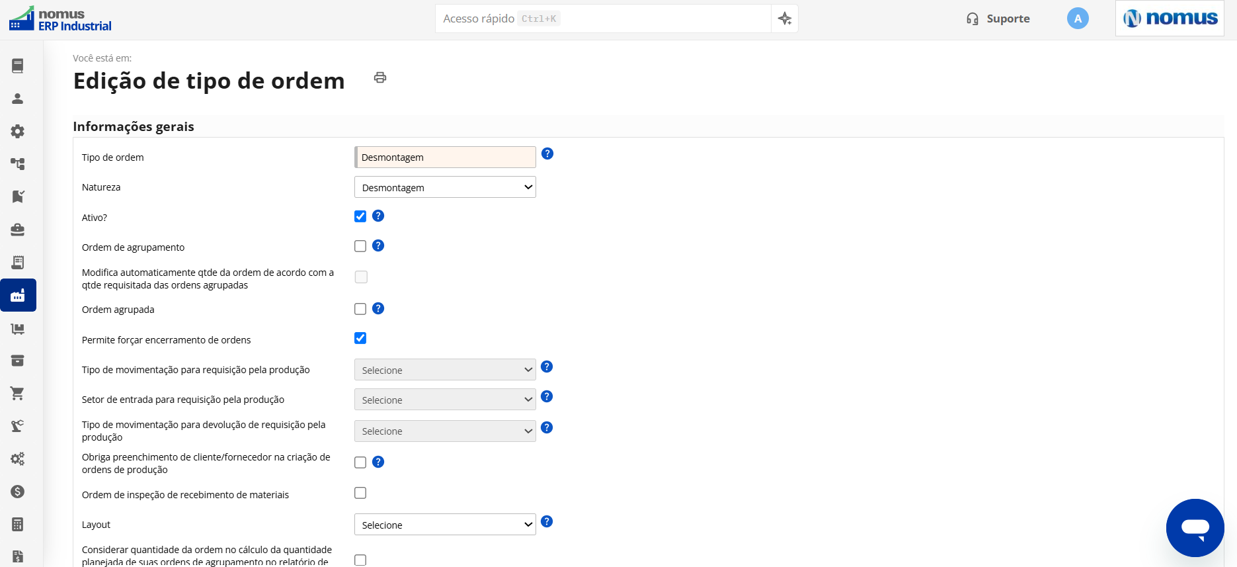This screenshot has width=1237, height=567.
Task: Click the settings gear icon in sidebar
Action: click(18, 131)
